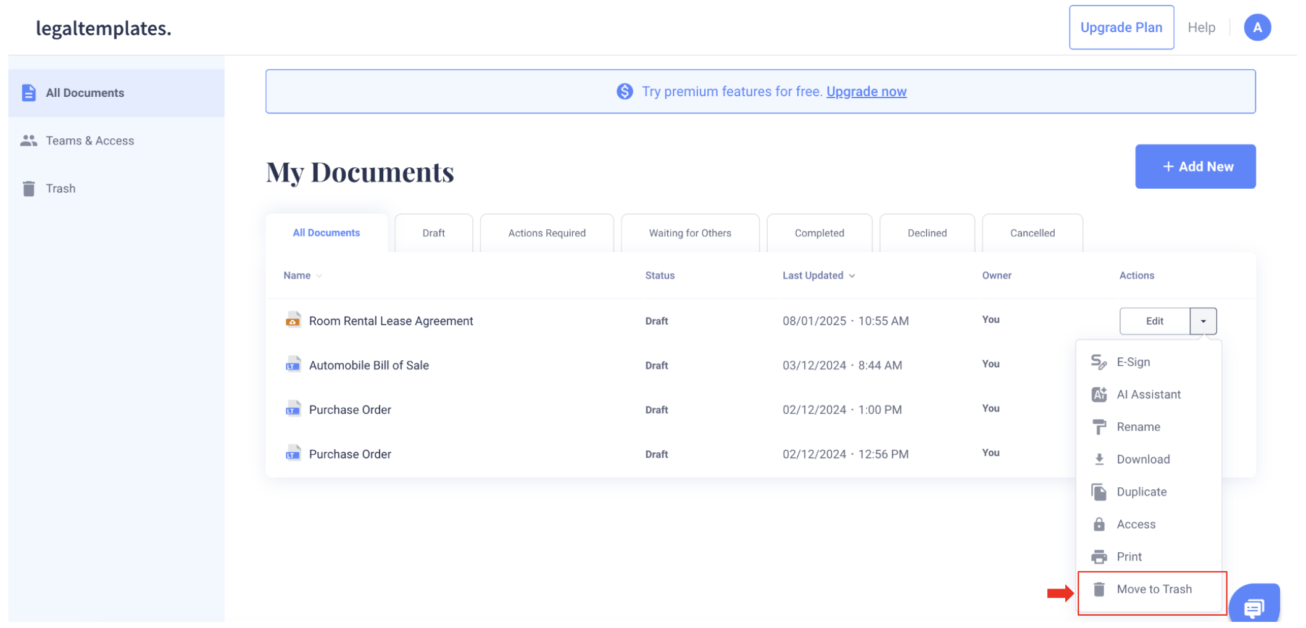
Task: Select All Documents in the sidebar
Action: (117, 93)
